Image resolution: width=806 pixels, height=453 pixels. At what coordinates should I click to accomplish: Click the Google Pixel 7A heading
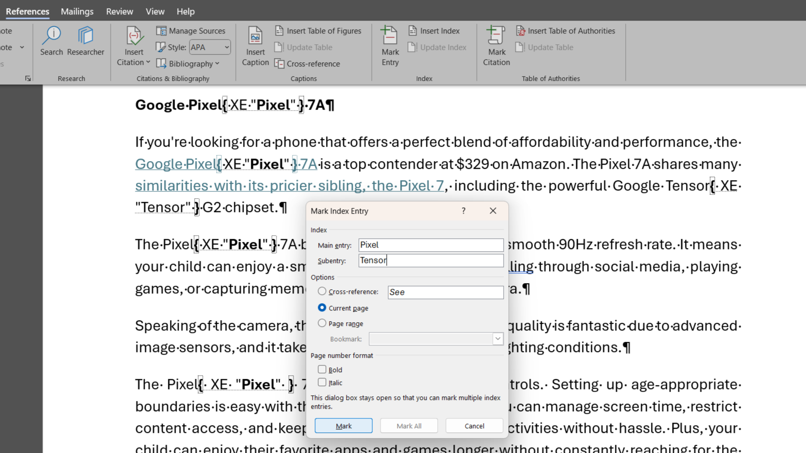(x=235, y=105)
